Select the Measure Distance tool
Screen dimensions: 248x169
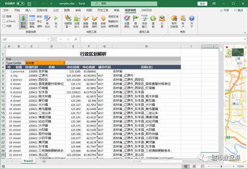[86, 21]
